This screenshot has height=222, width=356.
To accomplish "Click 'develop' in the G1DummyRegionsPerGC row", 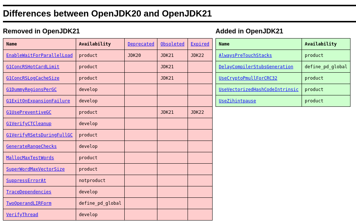I will [x=88, y=90].
